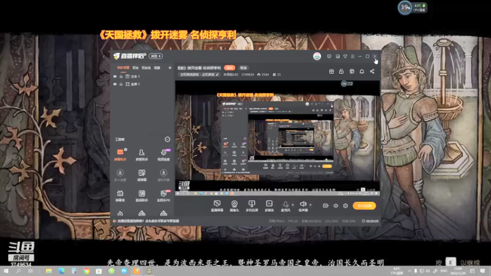This screenshot has height=276, width=491.
Task: Add a new scene with plus button
Action: (x=170, y=67)
